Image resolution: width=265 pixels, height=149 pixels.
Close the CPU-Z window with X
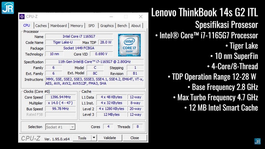(141, 17)
